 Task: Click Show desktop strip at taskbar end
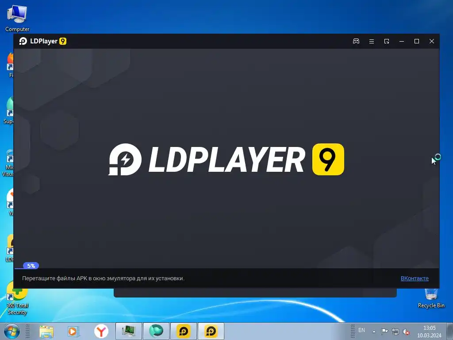point(450,331)
